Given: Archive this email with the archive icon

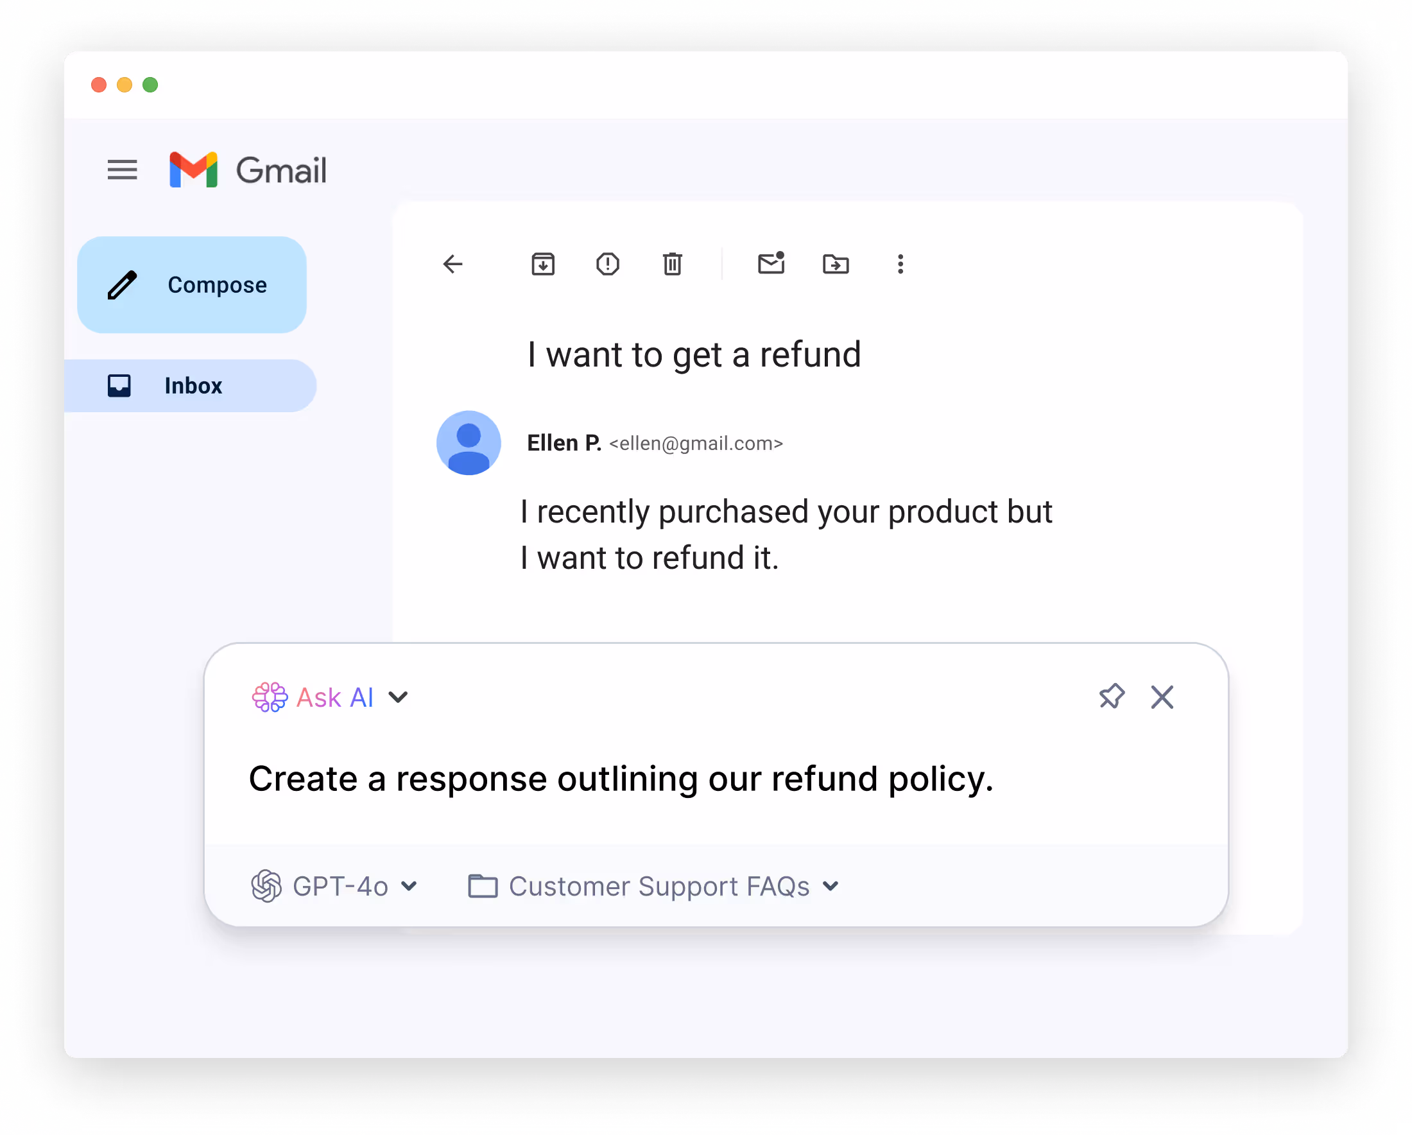Looking at the screenshot, I should coord(543,264).
